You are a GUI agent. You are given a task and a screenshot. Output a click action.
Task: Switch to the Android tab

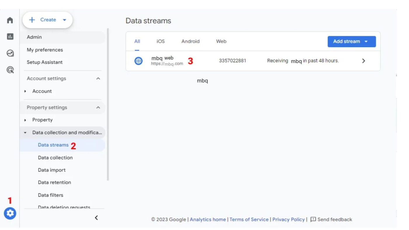click(x=190, y=41)
